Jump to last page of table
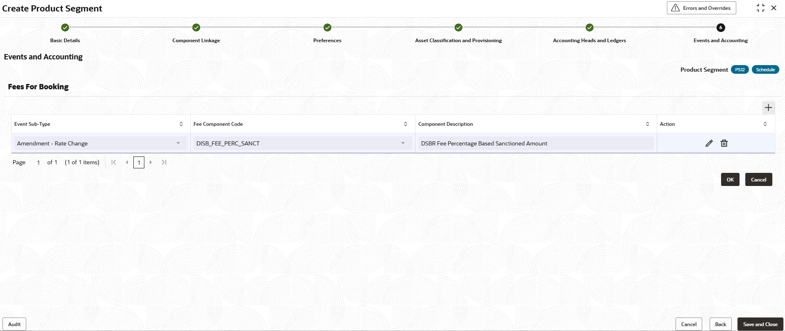785x331 pixels. [164, 162]
